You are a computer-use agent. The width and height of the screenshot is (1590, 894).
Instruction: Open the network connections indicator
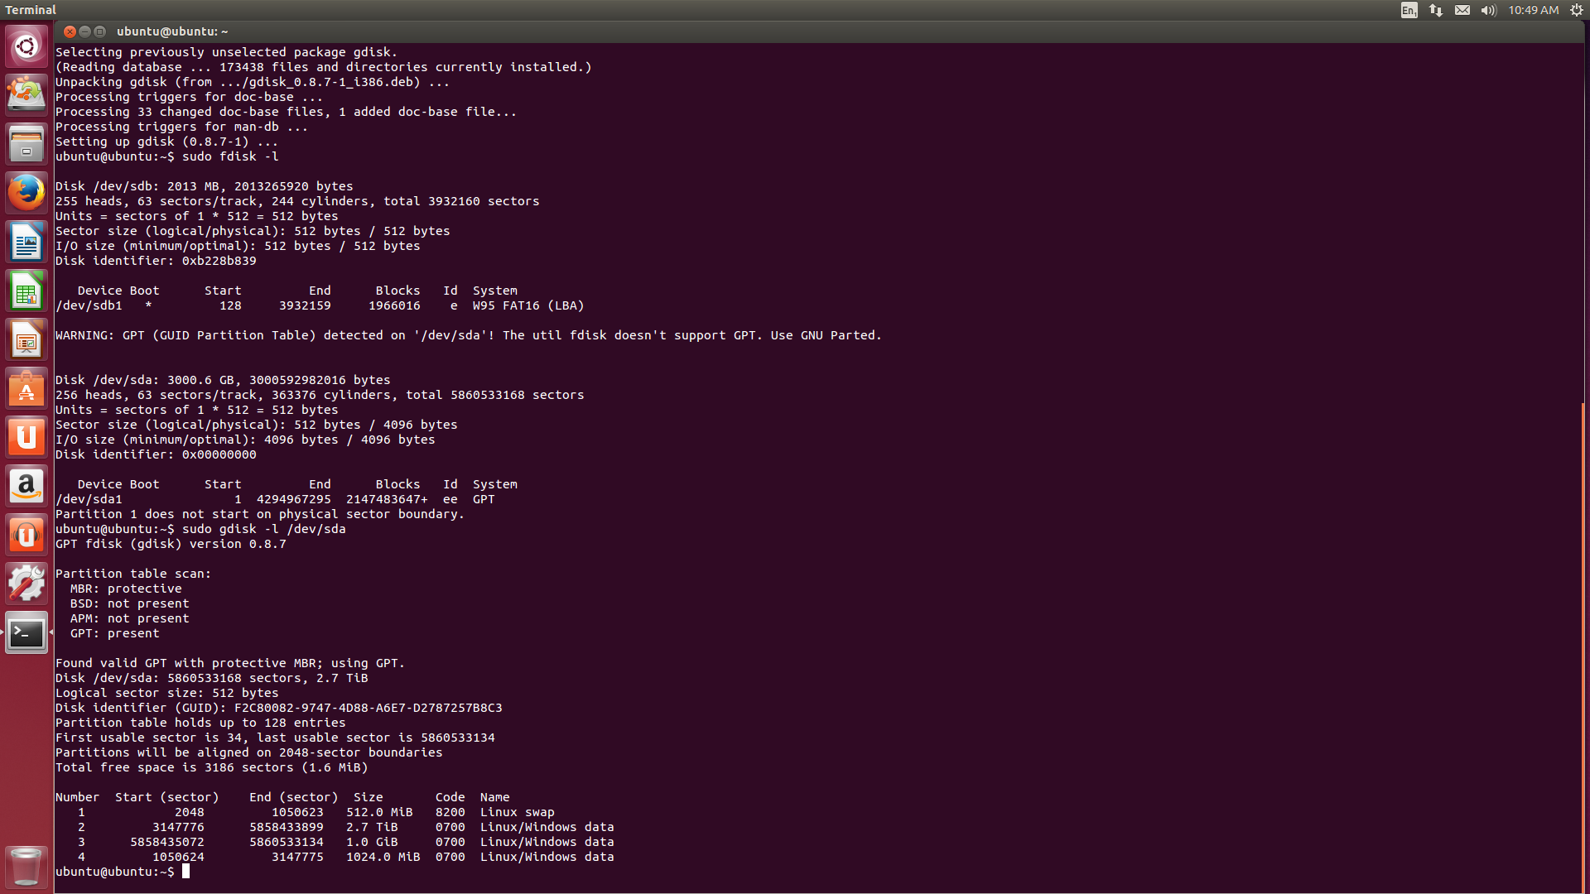coord(1436,10)
